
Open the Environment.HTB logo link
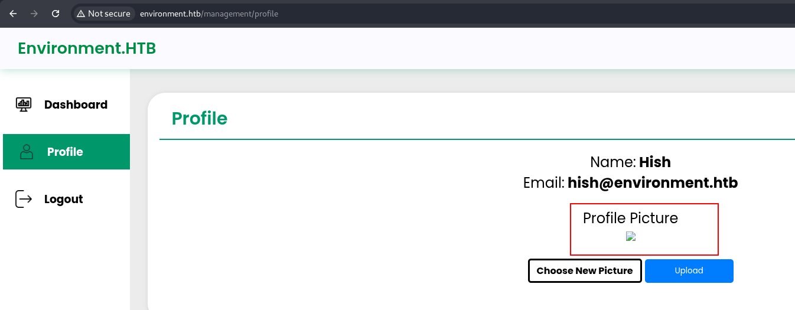coord(87,48)
